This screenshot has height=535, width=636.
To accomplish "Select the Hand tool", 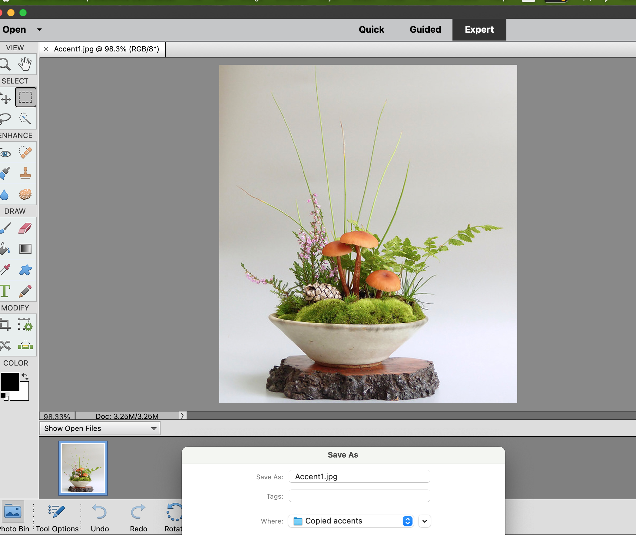I will point(25,64).
